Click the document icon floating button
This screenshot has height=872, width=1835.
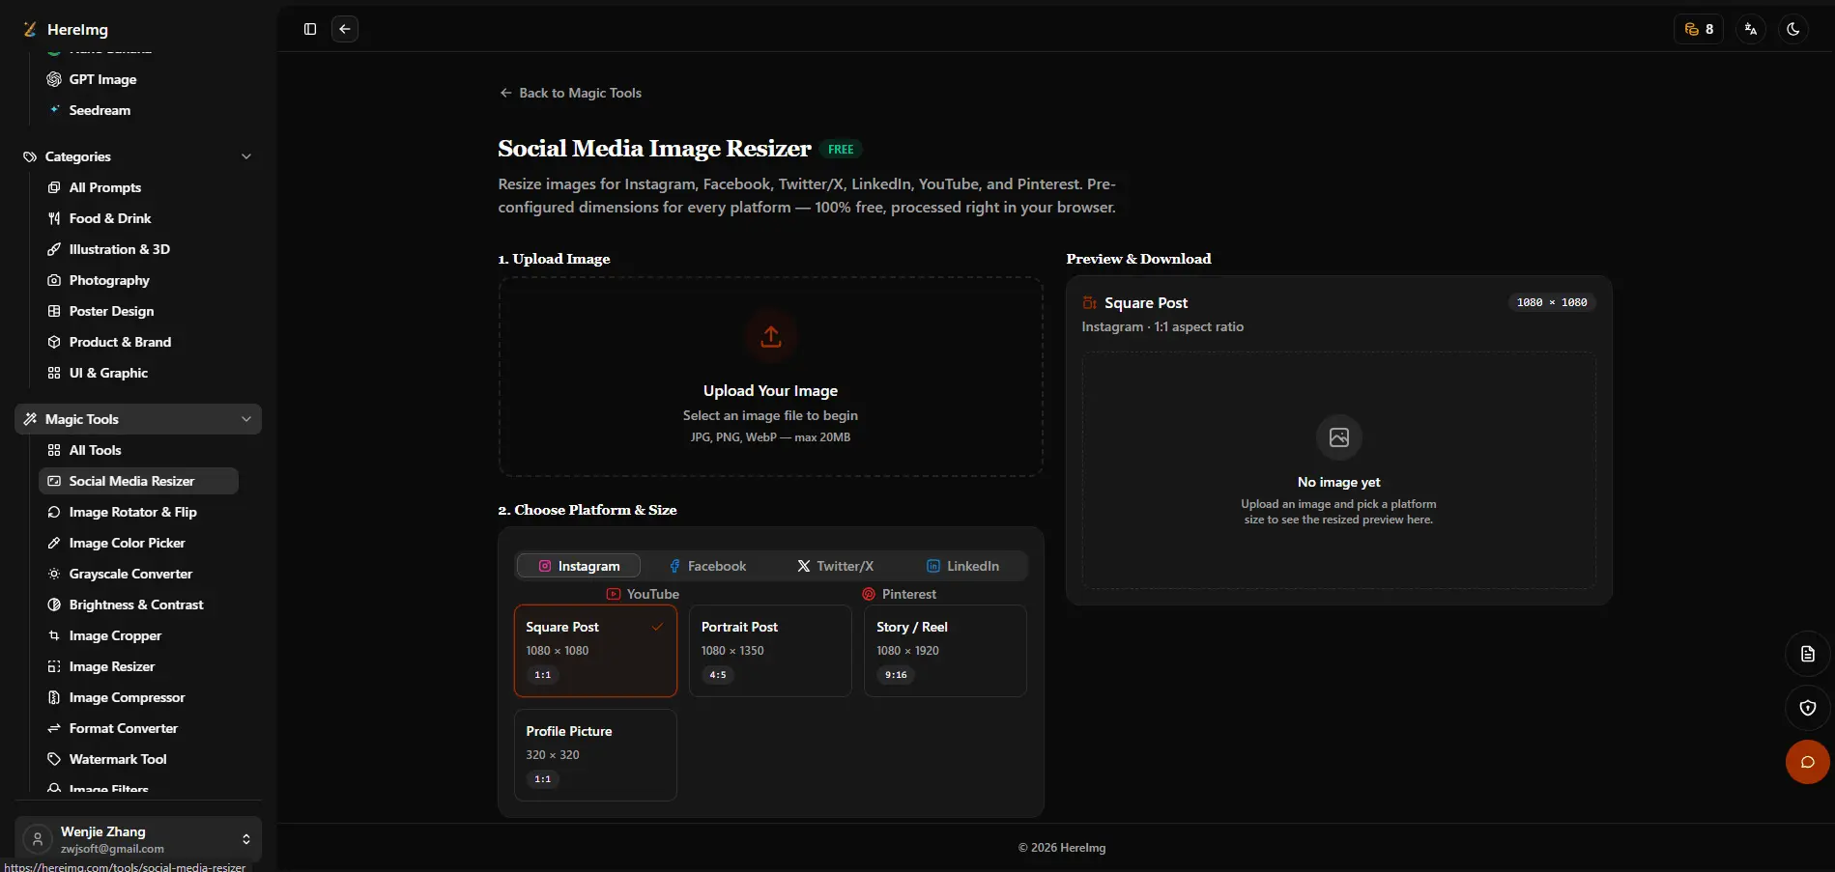pyautogui.click(x=1807, y=654)
